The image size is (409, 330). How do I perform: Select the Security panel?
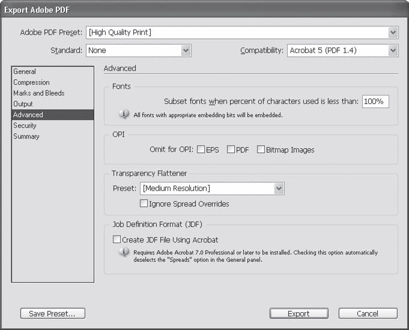[x=25, y=126]
